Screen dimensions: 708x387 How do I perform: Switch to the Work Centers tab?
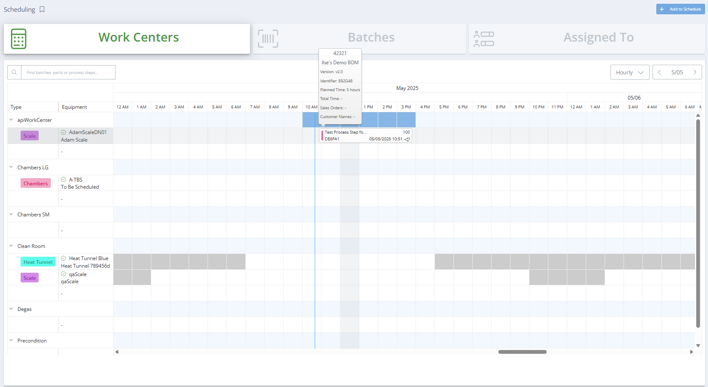(127, 39)
